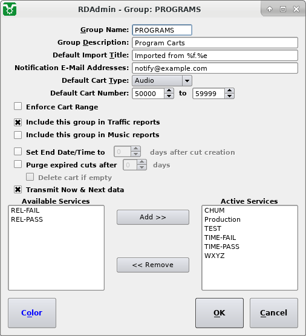
Task: Click the window roll-up arrow icon
Action: click(x=270, y=9)
